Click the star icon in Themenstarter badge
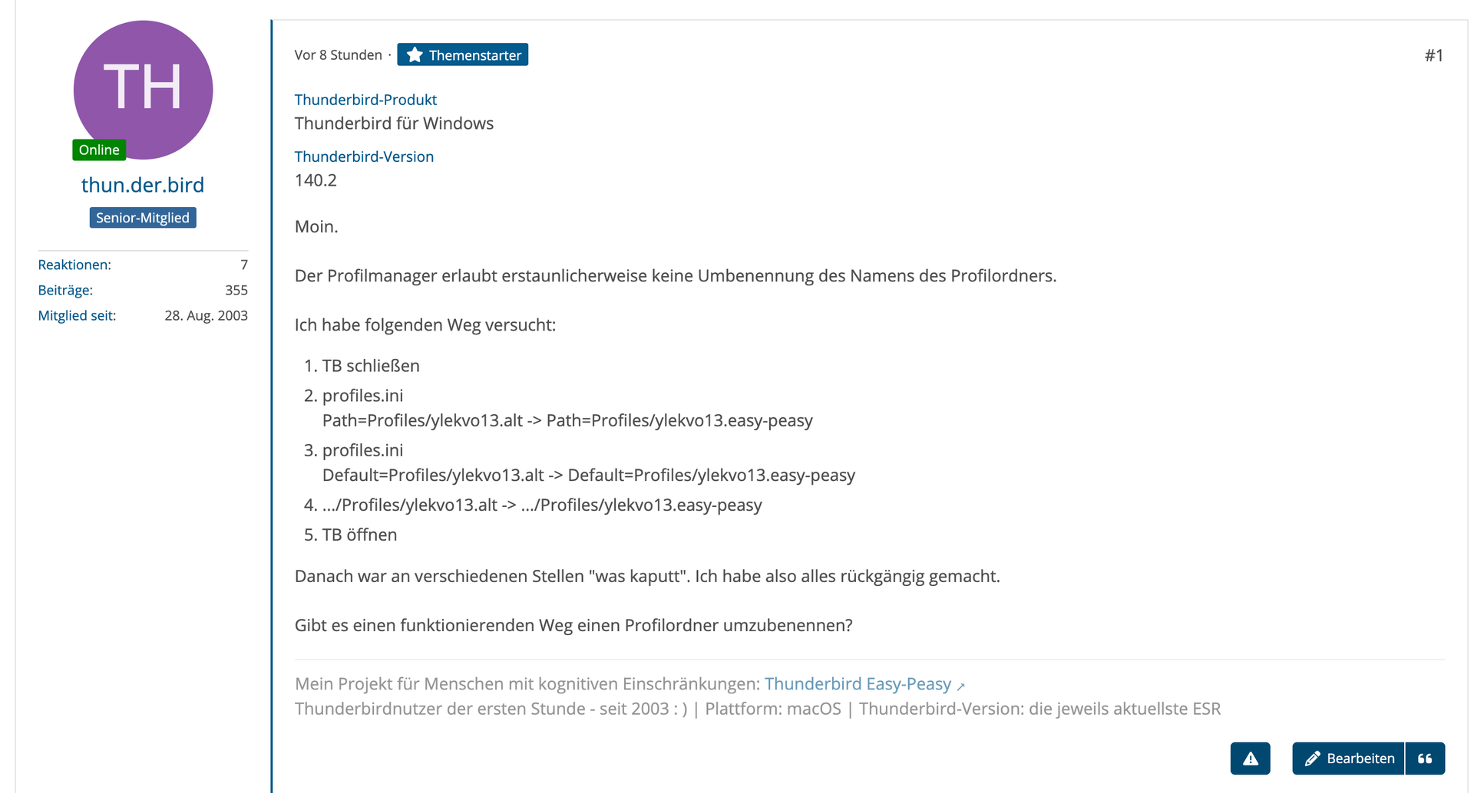This screenshot has height=793, width=1474. [x=415, y=55]
